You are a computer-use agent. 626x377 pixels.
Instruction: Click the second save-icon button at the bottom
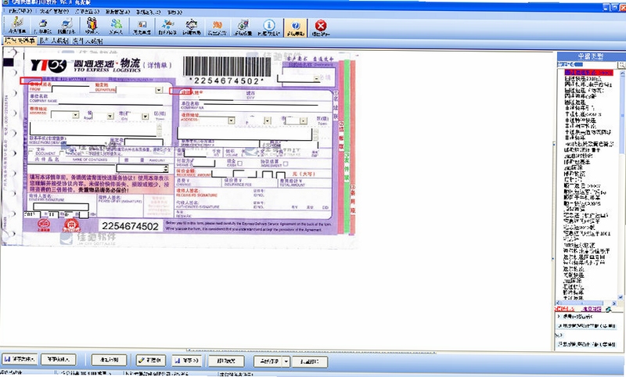click(x=187, y=361)
